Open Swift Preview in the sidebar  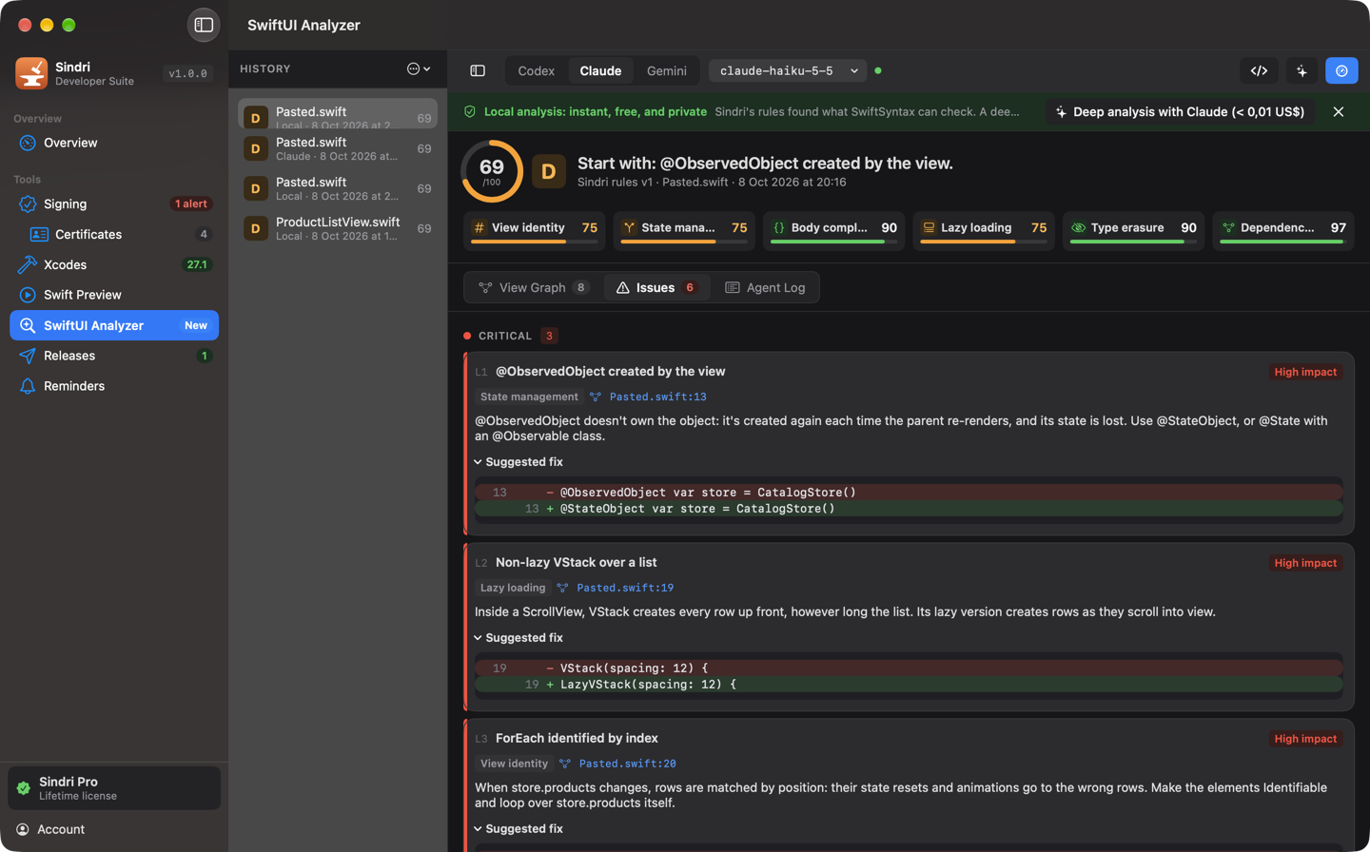114,295
